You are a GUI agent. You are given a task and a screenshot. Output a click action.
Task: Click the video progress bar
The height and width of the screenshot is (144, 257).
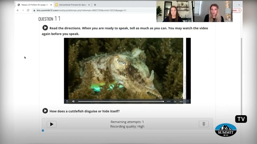[x=121, y=101]
